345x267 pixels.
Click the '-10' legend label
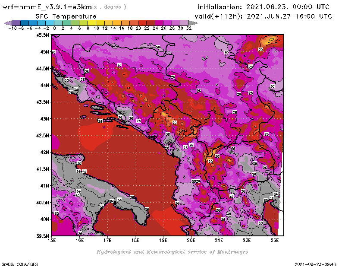pyautogui.click(x=13, y=28)
